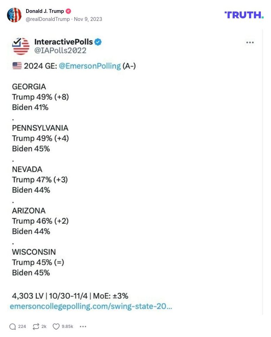Open the Donald J. Trump display name

pyautogui.click(x=45, y=11)
